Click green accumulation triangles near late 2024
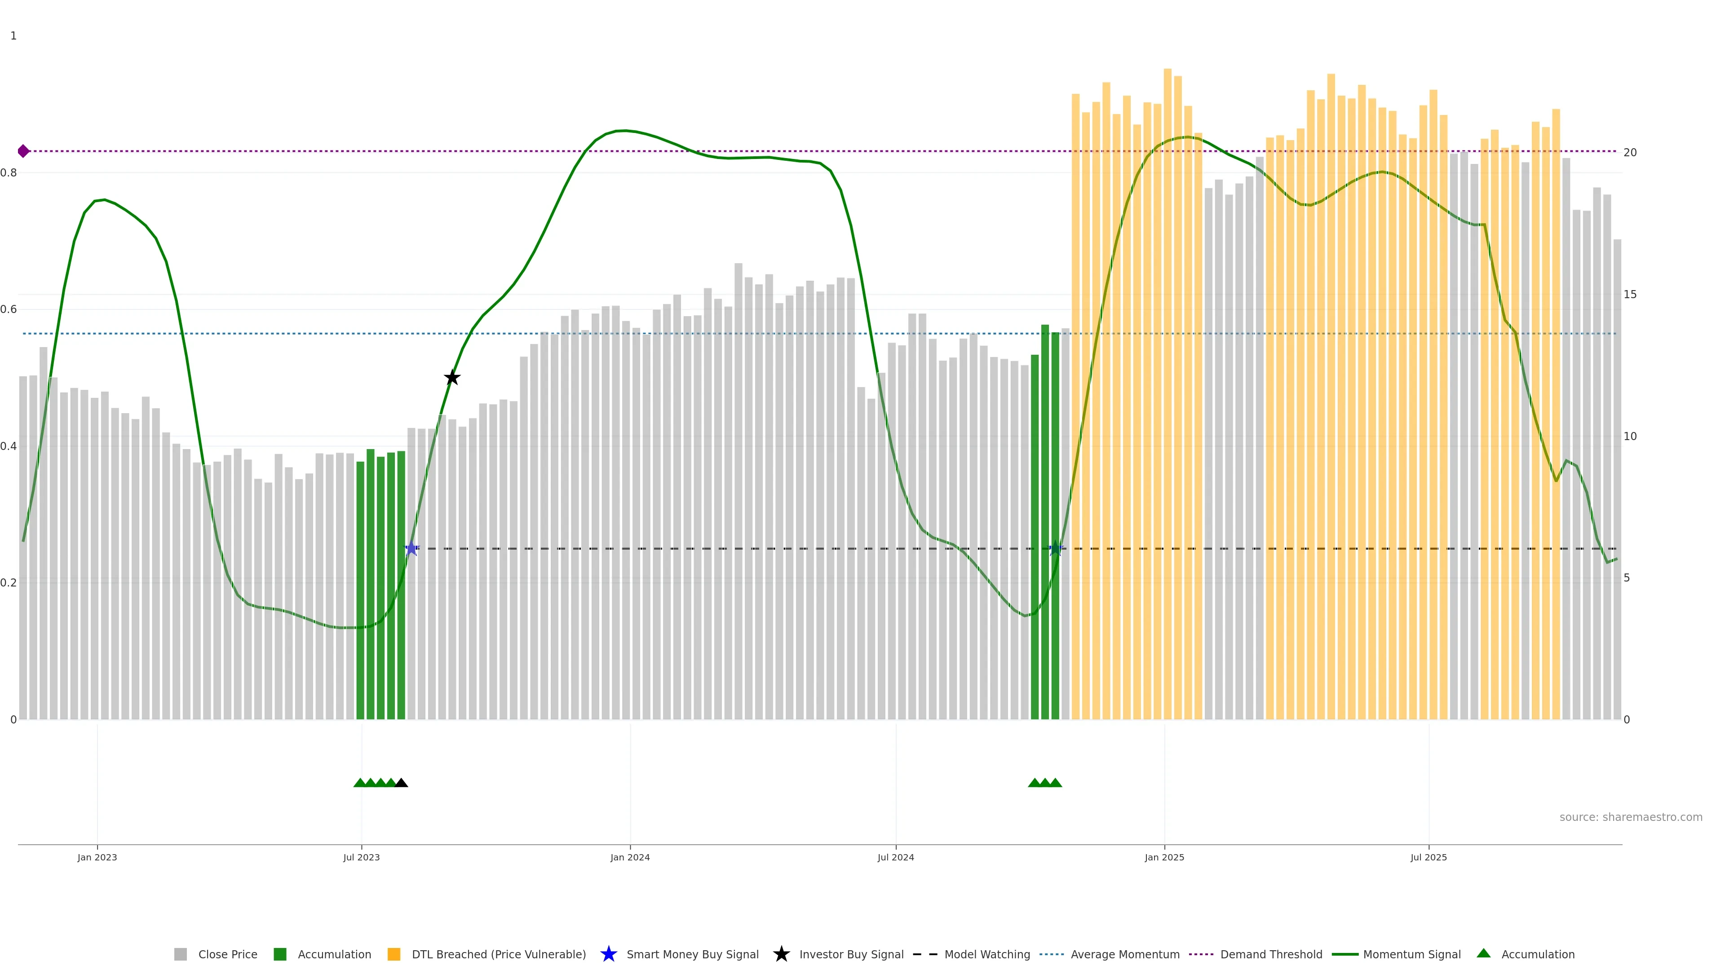This screenshot has width=1725, height=970. [x=1044, y=783]
